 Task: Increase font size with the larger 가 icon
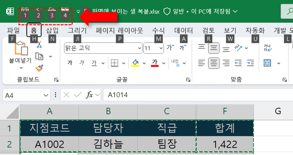click(x=170, y=48)
